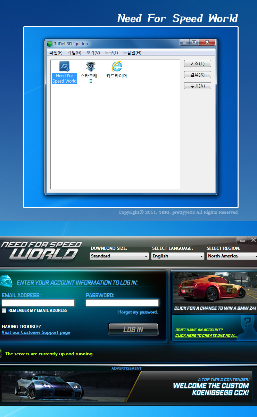Screen dimensions: 257x417
Task: Expand the Select Region dropdown
Action: [232, 256]
